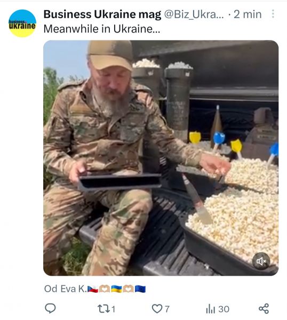Click the view count of 30
The height and width of the screenshot is (320, 287).
pyautogui.click(x=224, y=309)
